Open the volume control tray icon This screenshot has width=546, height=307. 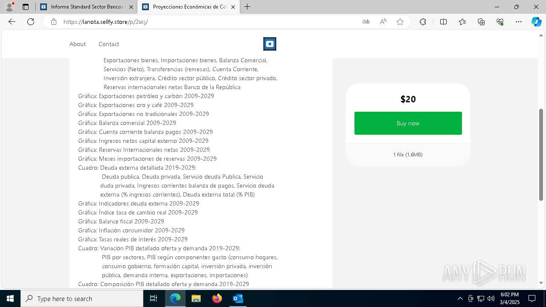click(x=491, y=298)
